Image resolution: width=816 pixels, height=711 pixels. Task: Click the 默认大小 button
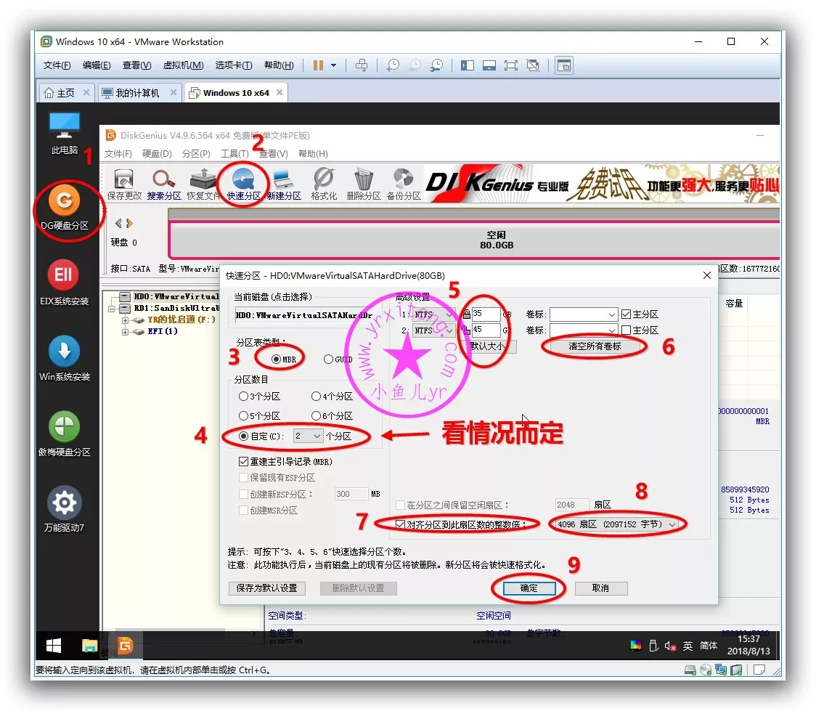(x=488, y=346)
